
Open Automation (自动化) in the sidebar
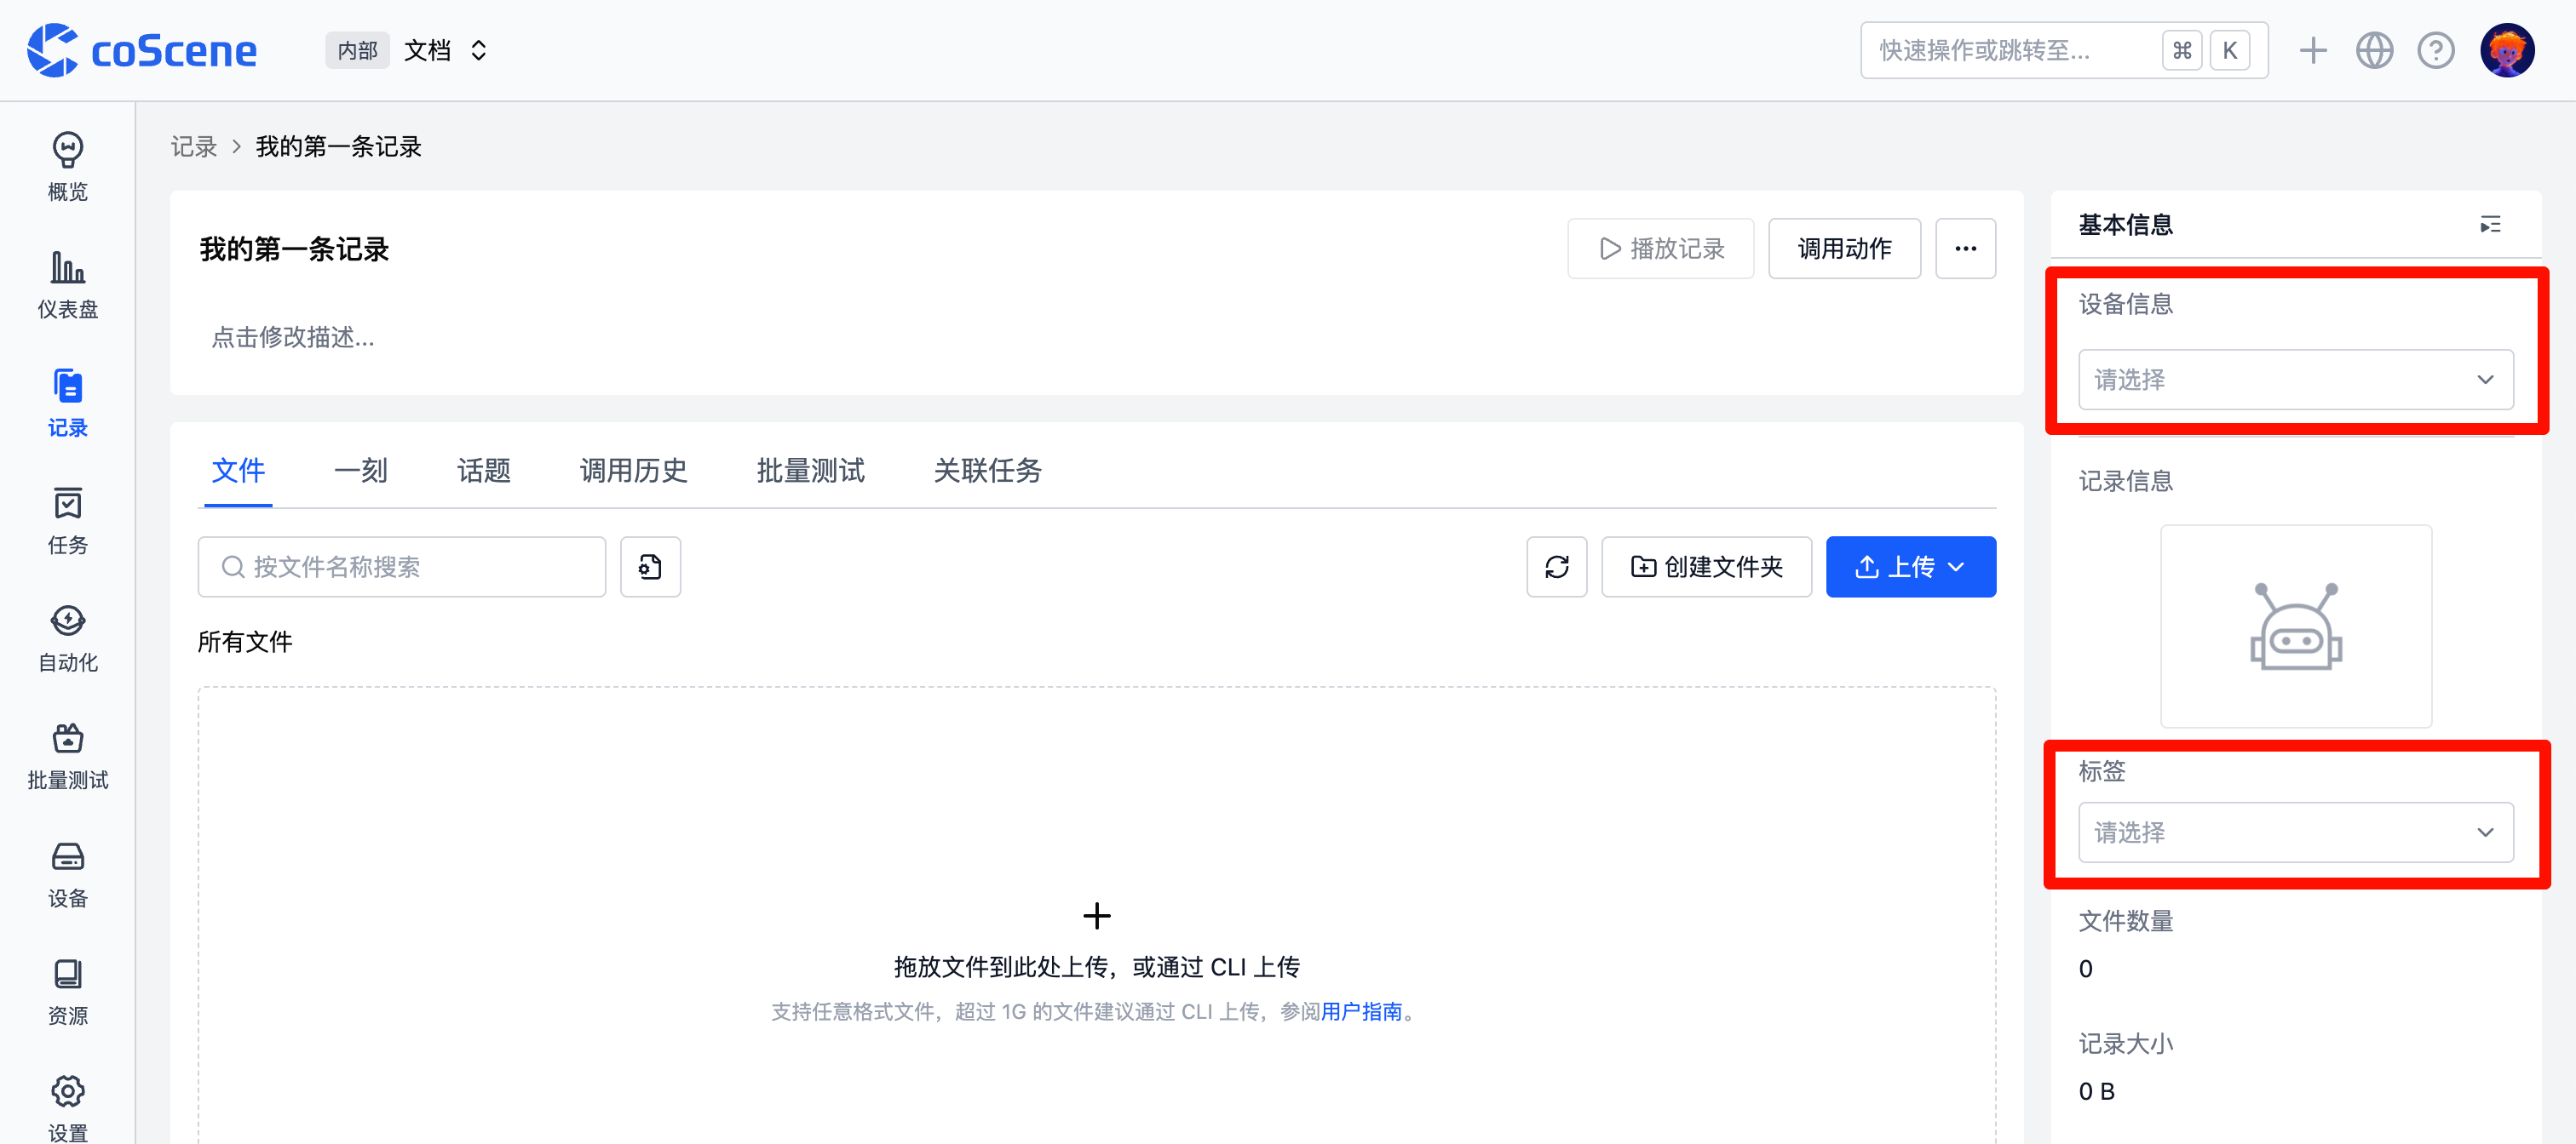67,638
